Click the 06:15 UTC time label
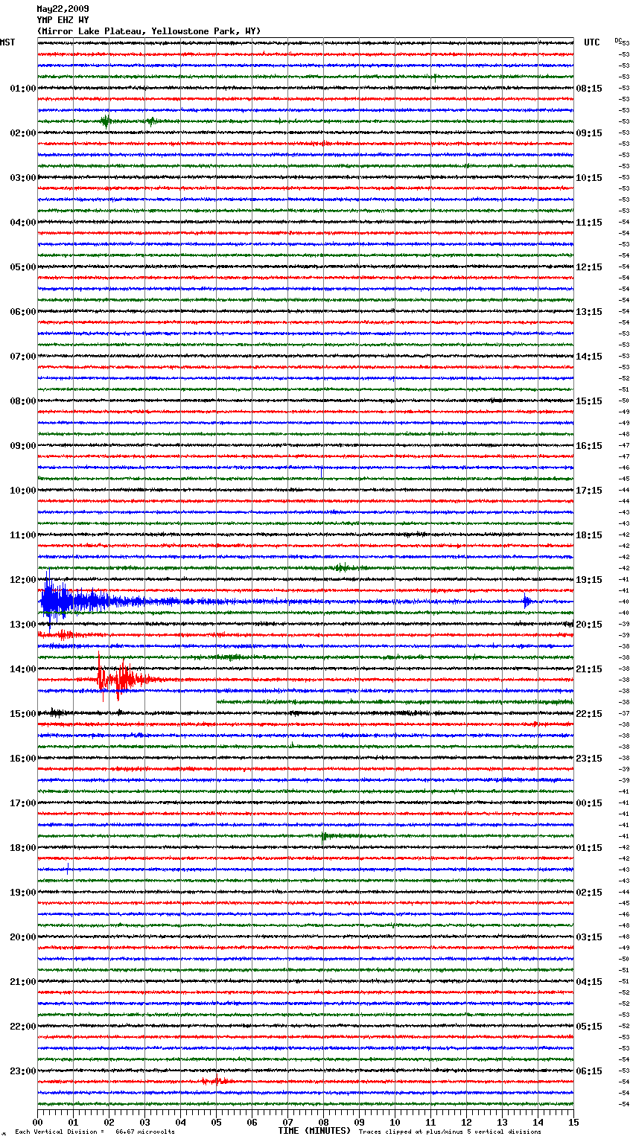Screen dimensions: 633x1142 pos(589,1071)
